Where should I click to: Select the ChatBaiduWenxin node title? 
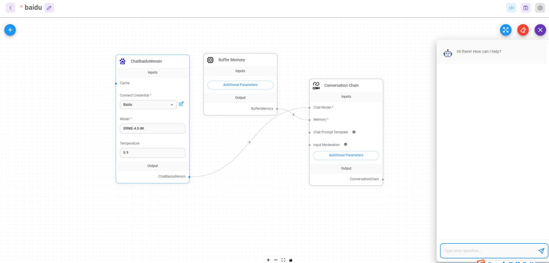coord(146,61)
